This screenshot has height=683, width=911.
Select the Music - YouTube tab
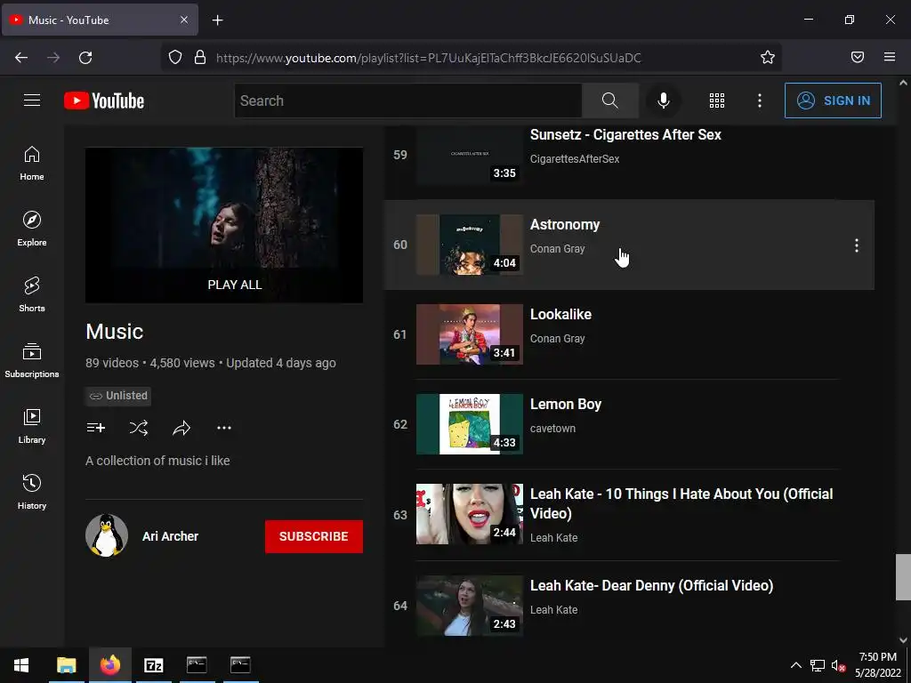point(100,20)
